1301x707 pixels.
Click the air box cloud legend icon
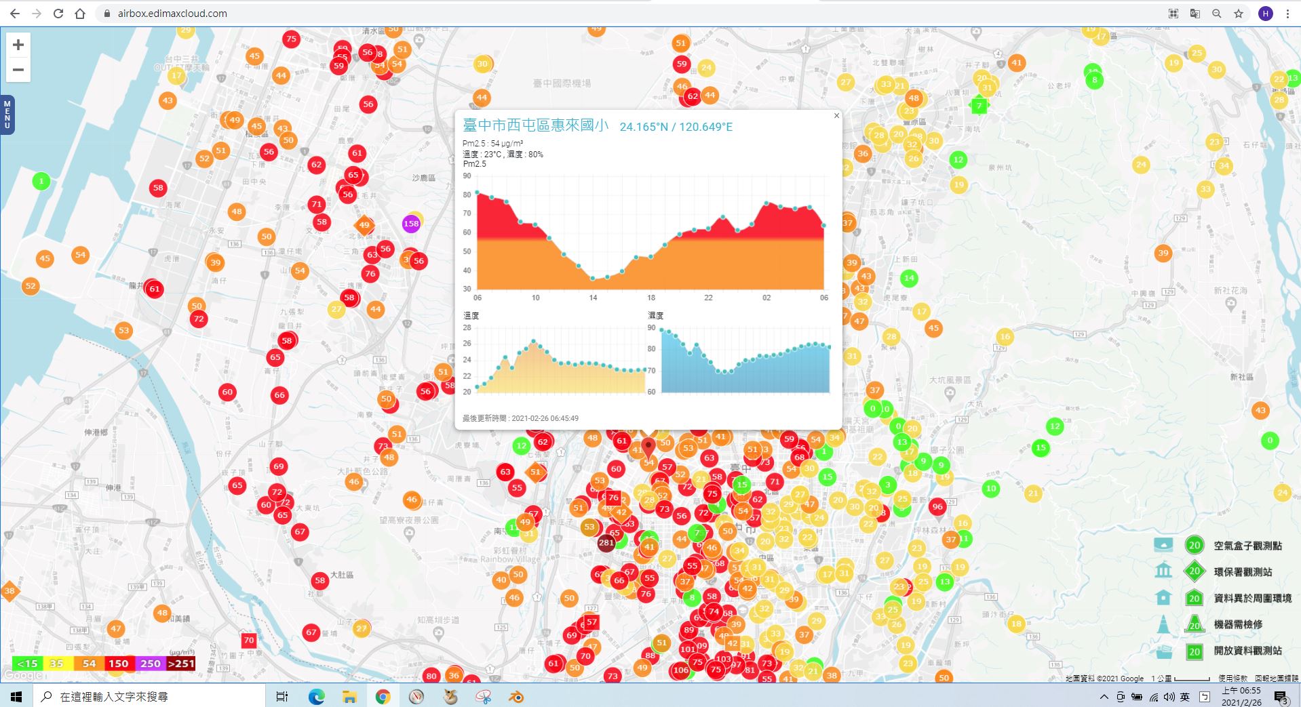[1163, 544]
